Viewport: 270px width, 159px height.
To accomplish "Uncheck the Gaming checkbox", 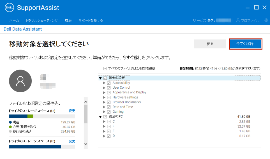I will [109, 112].
